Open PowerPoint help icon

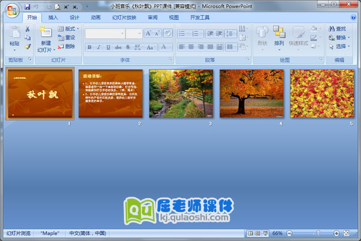[353, 17]
